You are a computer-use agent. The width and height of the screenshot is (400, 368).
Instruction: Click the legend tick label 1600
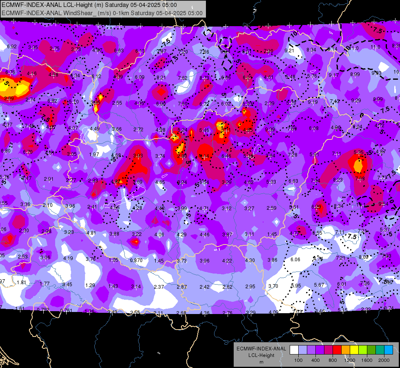(x=367, y=360)
